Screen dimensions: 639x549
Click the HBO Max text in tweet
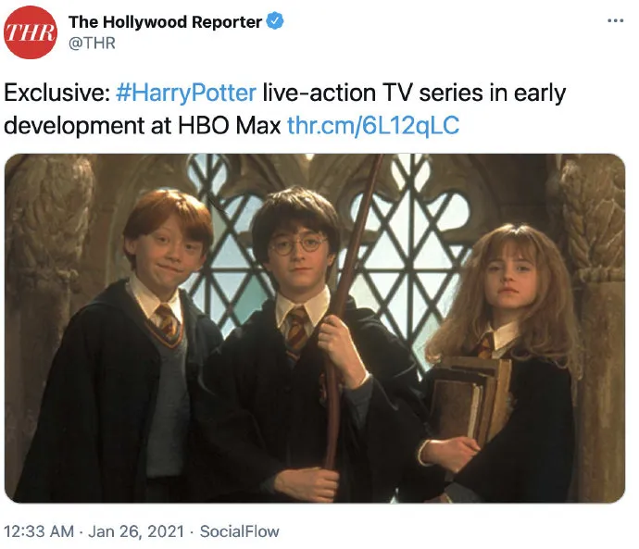(229, 125)
